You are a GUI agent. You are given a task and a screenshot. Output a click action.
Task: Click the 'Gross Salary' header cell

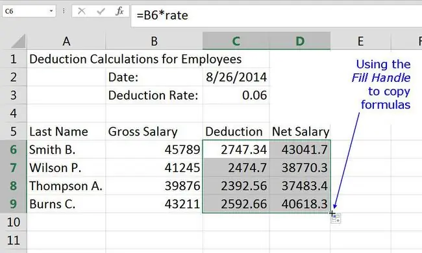click(x=155, y=132)
